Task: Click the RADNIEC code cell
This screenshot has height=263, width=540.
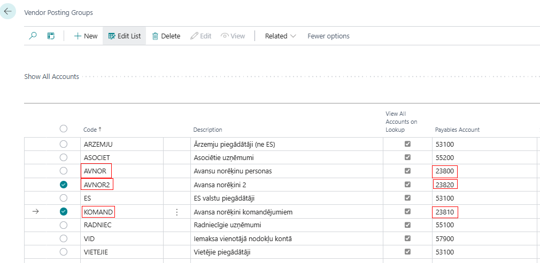Action: 121,225
